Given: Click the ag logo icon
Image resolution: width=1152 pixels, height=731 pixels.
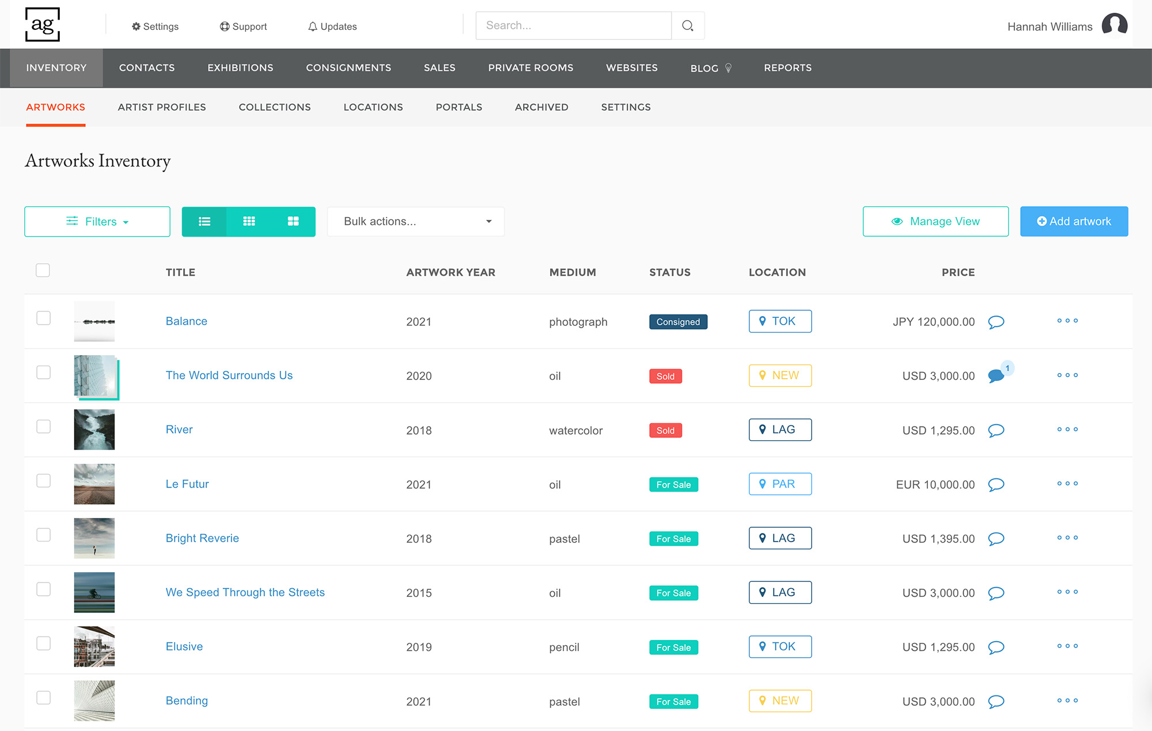Looking at the screenshot, I should 43,25.
